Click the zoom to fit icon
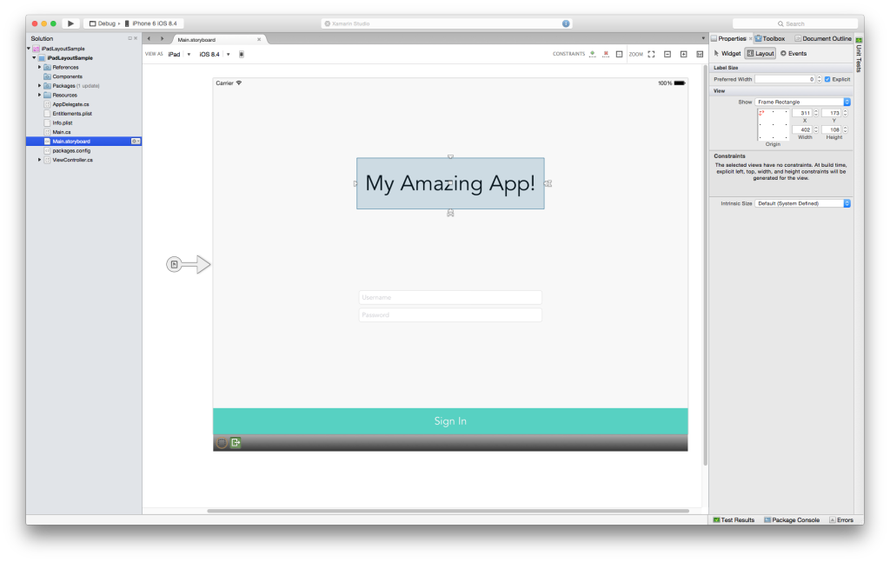 click(x=651, y=54)
